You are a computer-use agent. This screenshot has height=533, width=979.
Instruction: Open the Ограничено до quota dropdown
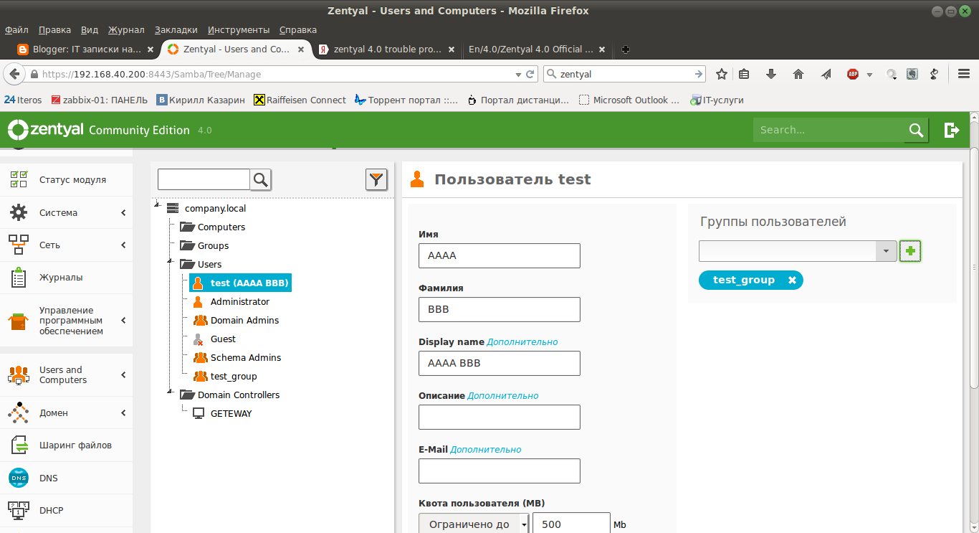coord(473,524)
